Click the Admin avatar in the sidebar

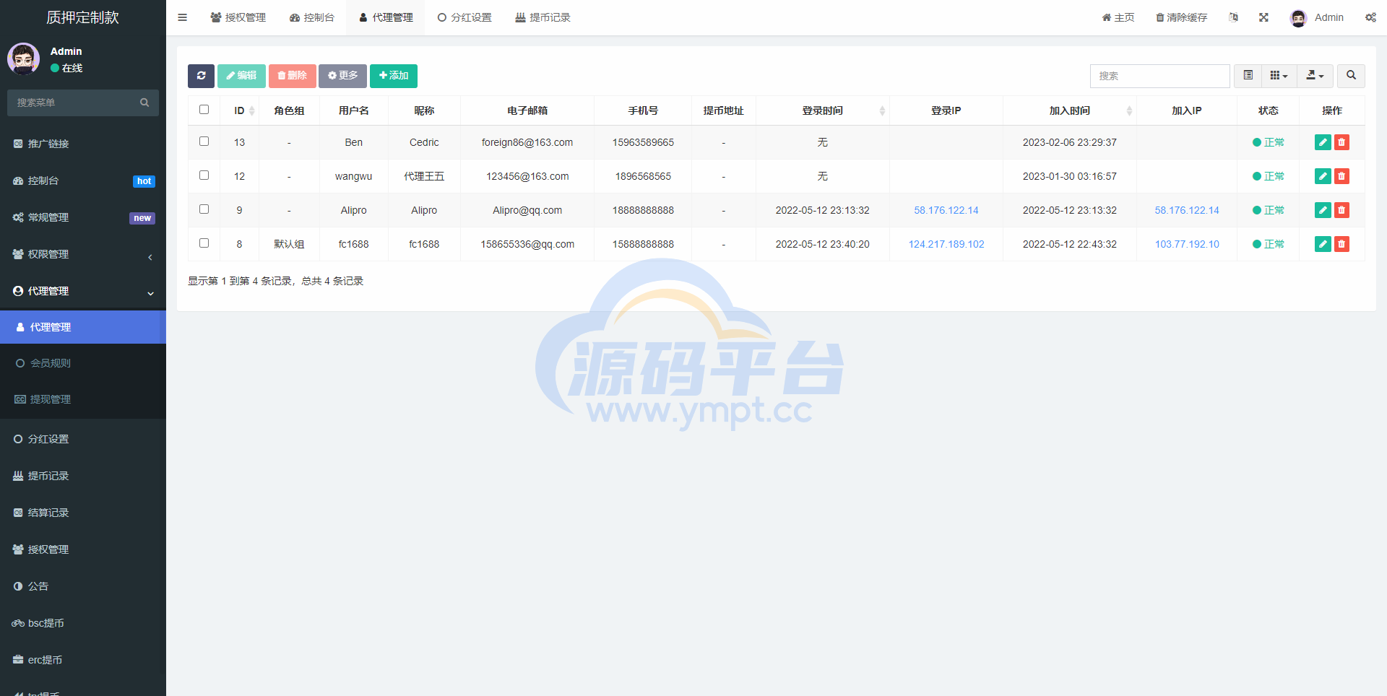[24, 59]
